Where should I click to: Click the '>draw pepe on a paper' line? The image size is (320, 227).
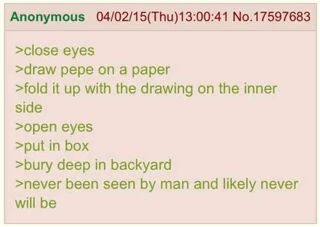(92, 70)
